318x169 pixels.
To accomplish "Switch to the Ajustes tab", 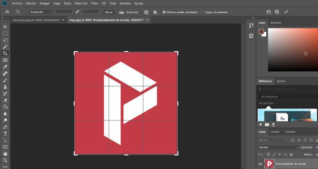I will coord(281,81).
